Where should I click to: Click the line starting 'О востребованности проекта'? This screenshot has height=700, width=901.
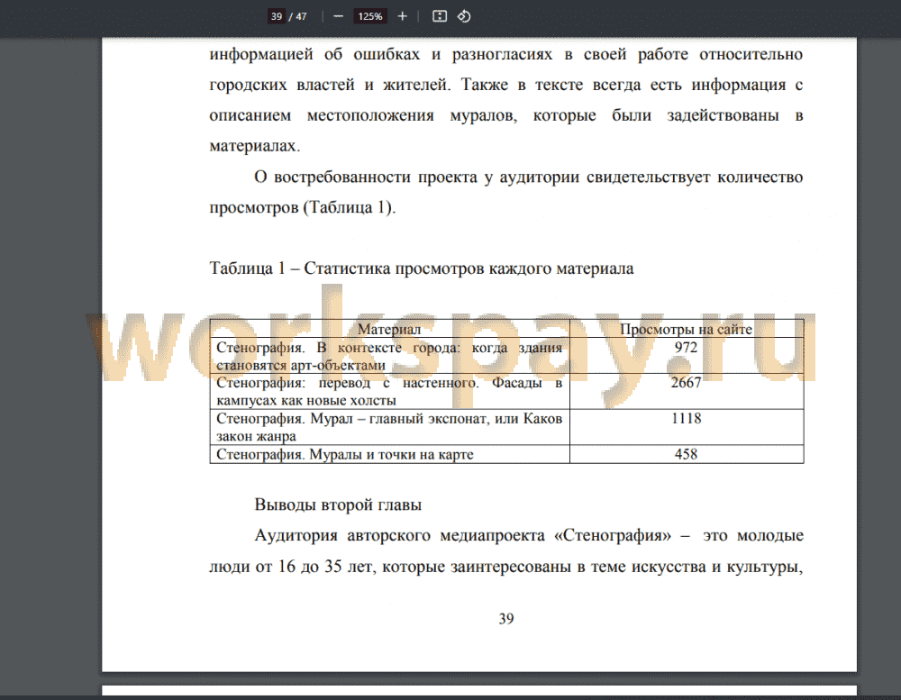point(529,177)
